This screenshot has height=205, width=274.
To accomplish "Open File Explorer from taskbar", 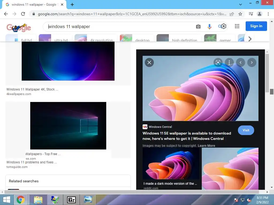I will pos(38,200).
